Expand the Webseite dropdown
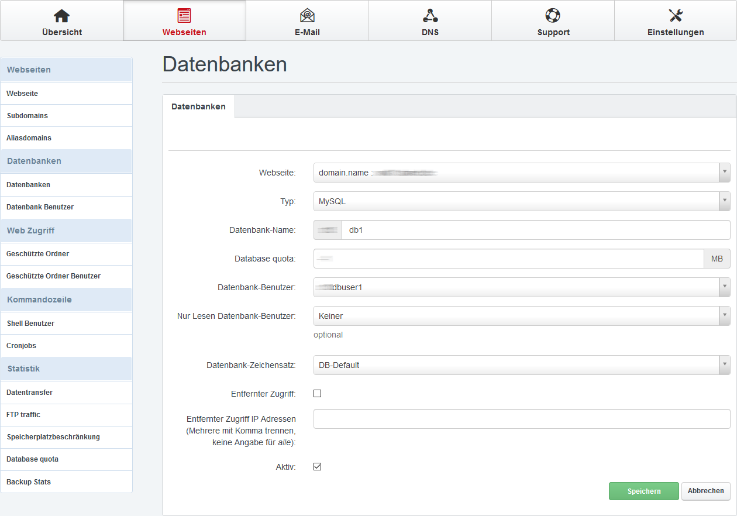Viewport: 737px width, 516px height. (x=521, y=173)
